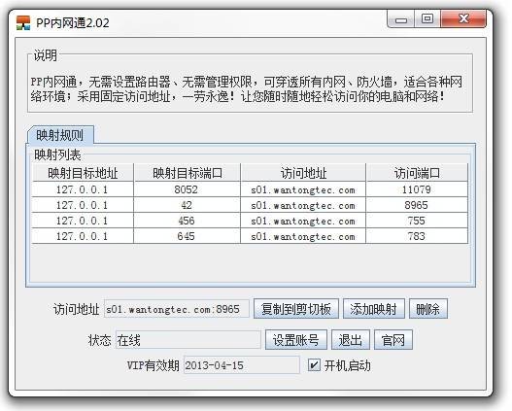Select the row with target port 456

(x=250, y=221)
